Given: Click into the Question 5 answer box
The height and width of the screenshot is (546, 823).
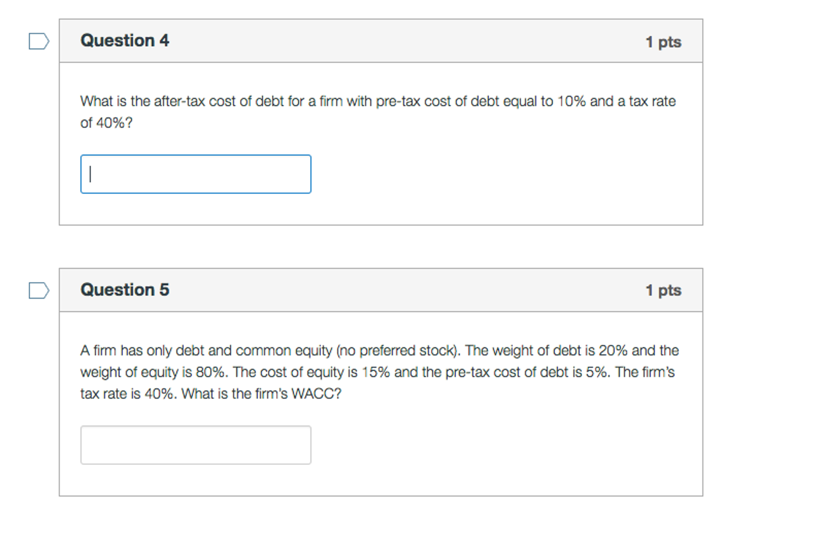Looking at the screenshot, I should pos(195,445).
